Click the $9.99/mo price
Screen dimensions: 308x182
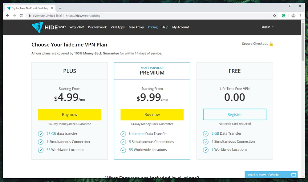[x=152, y=97]
